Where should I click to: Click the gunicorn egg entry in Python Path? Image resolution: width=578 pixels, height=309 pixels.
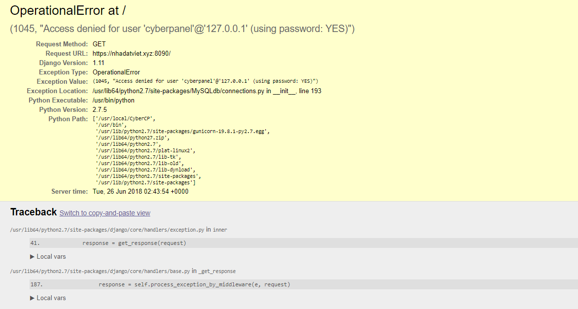182,132
